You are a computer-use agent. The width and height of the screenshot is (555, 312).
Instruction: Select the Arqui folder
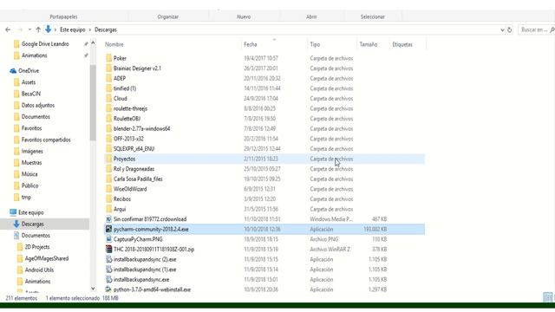tap(120, 209)
